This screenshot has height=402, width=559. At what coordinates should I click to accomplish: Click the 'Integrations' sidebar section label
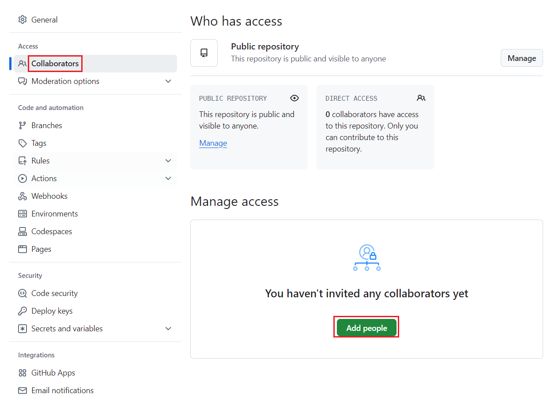click(x=37, y=355)
